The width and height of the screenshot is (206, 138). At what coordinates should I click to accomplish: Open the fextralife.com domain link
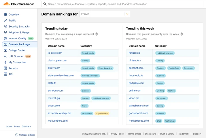(137, 83)
